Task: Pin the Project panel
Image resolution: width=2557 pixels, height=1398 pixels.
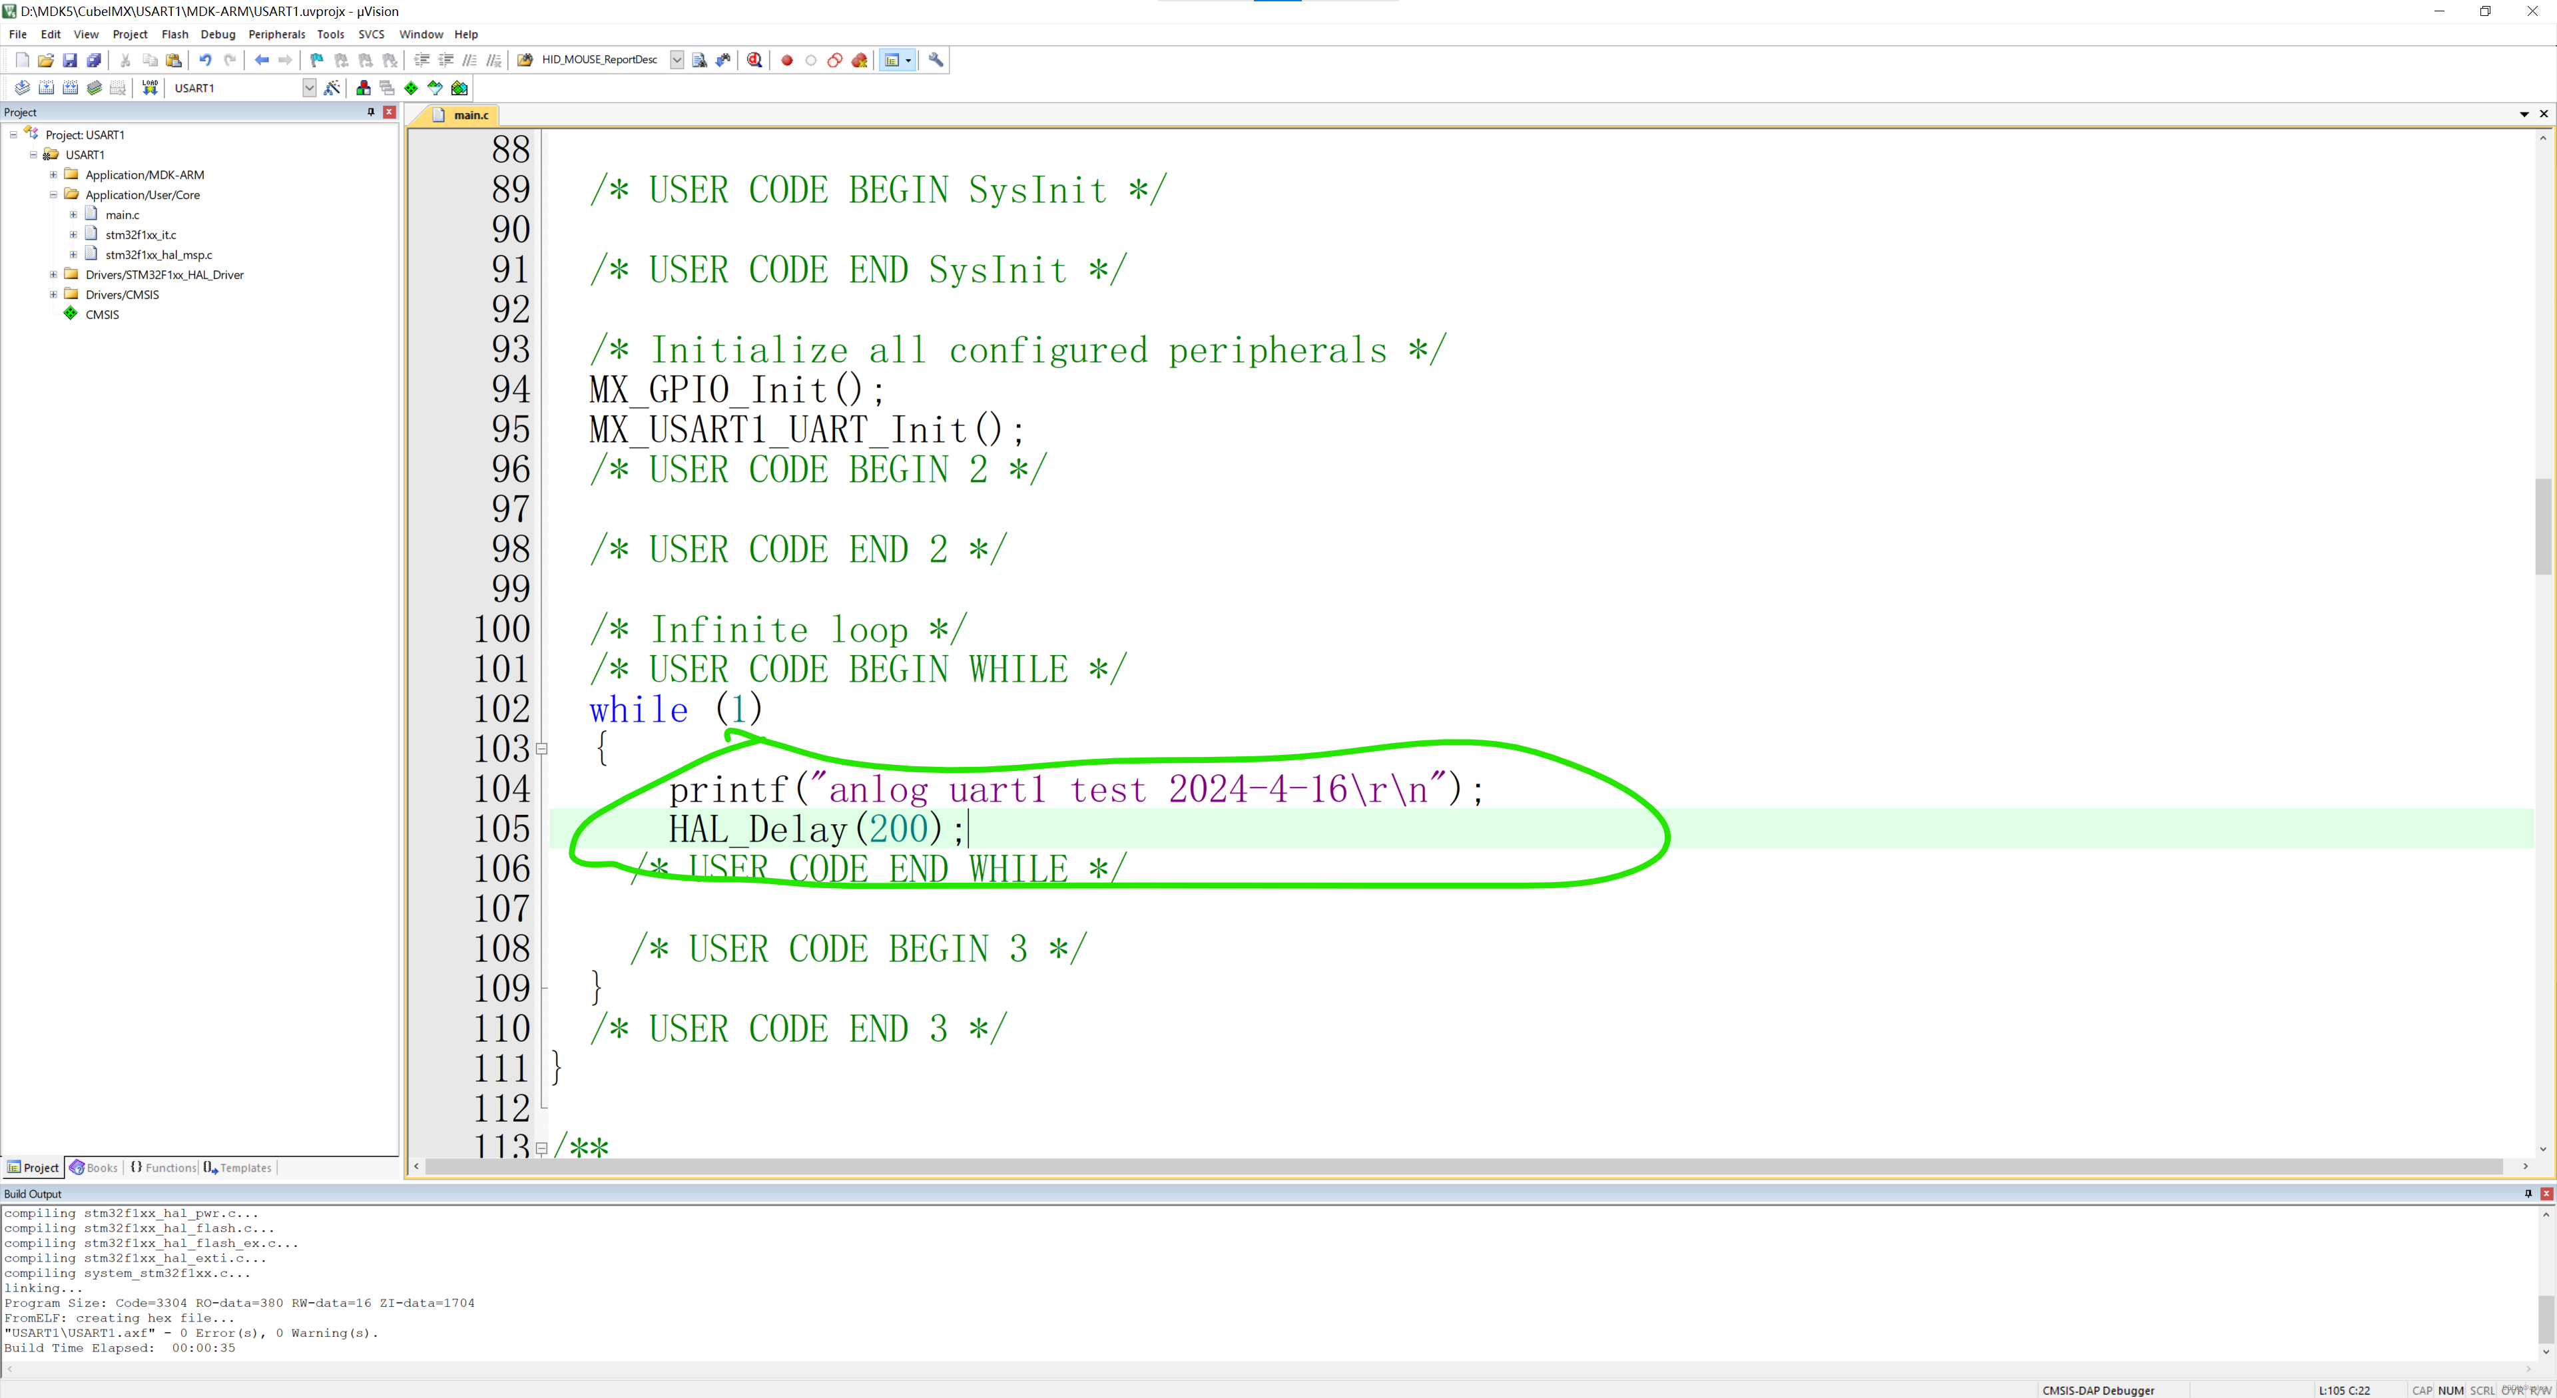Action: tap(372, 112)
